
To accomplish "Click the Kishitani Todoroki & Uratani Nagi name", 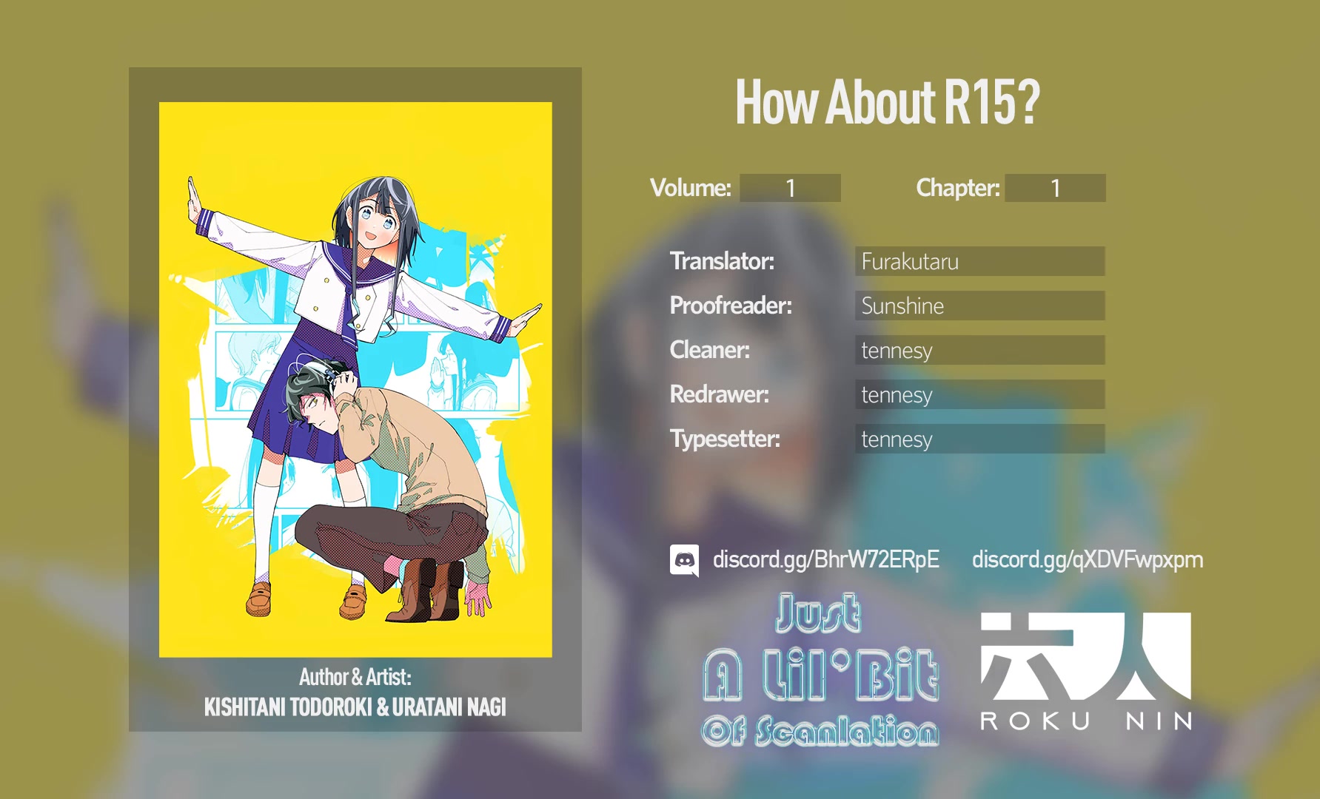I will pyautogui.click(x=355, y=707).
